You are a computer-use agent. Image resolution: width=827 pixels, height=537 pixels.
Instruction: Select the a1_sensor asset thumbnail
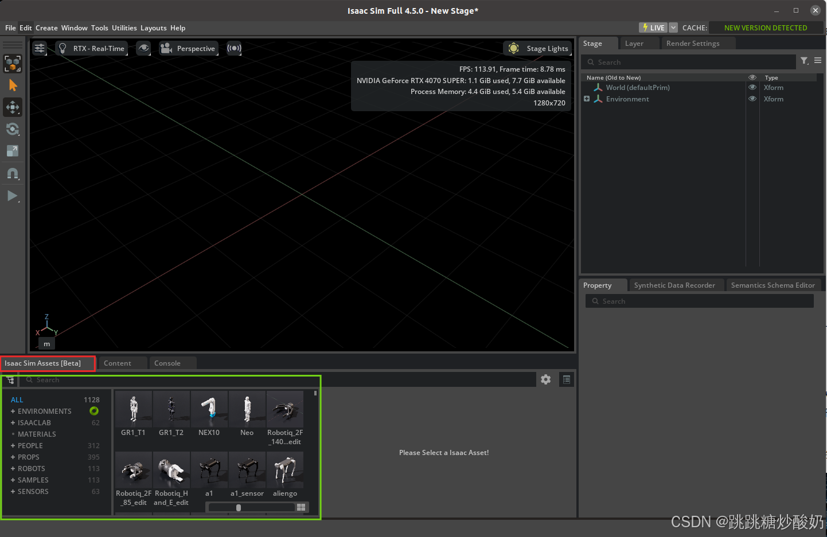[247, 470]
